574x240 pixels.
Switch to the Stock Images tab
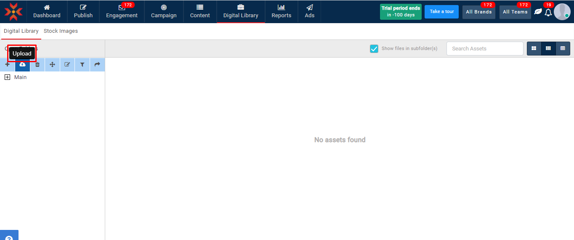pyautogui.click(x=61, y=31)
